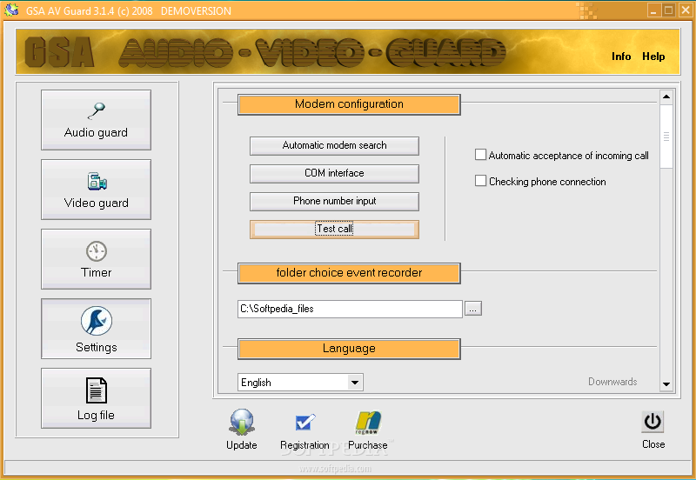Open the Info menu

tap(621, 57)
